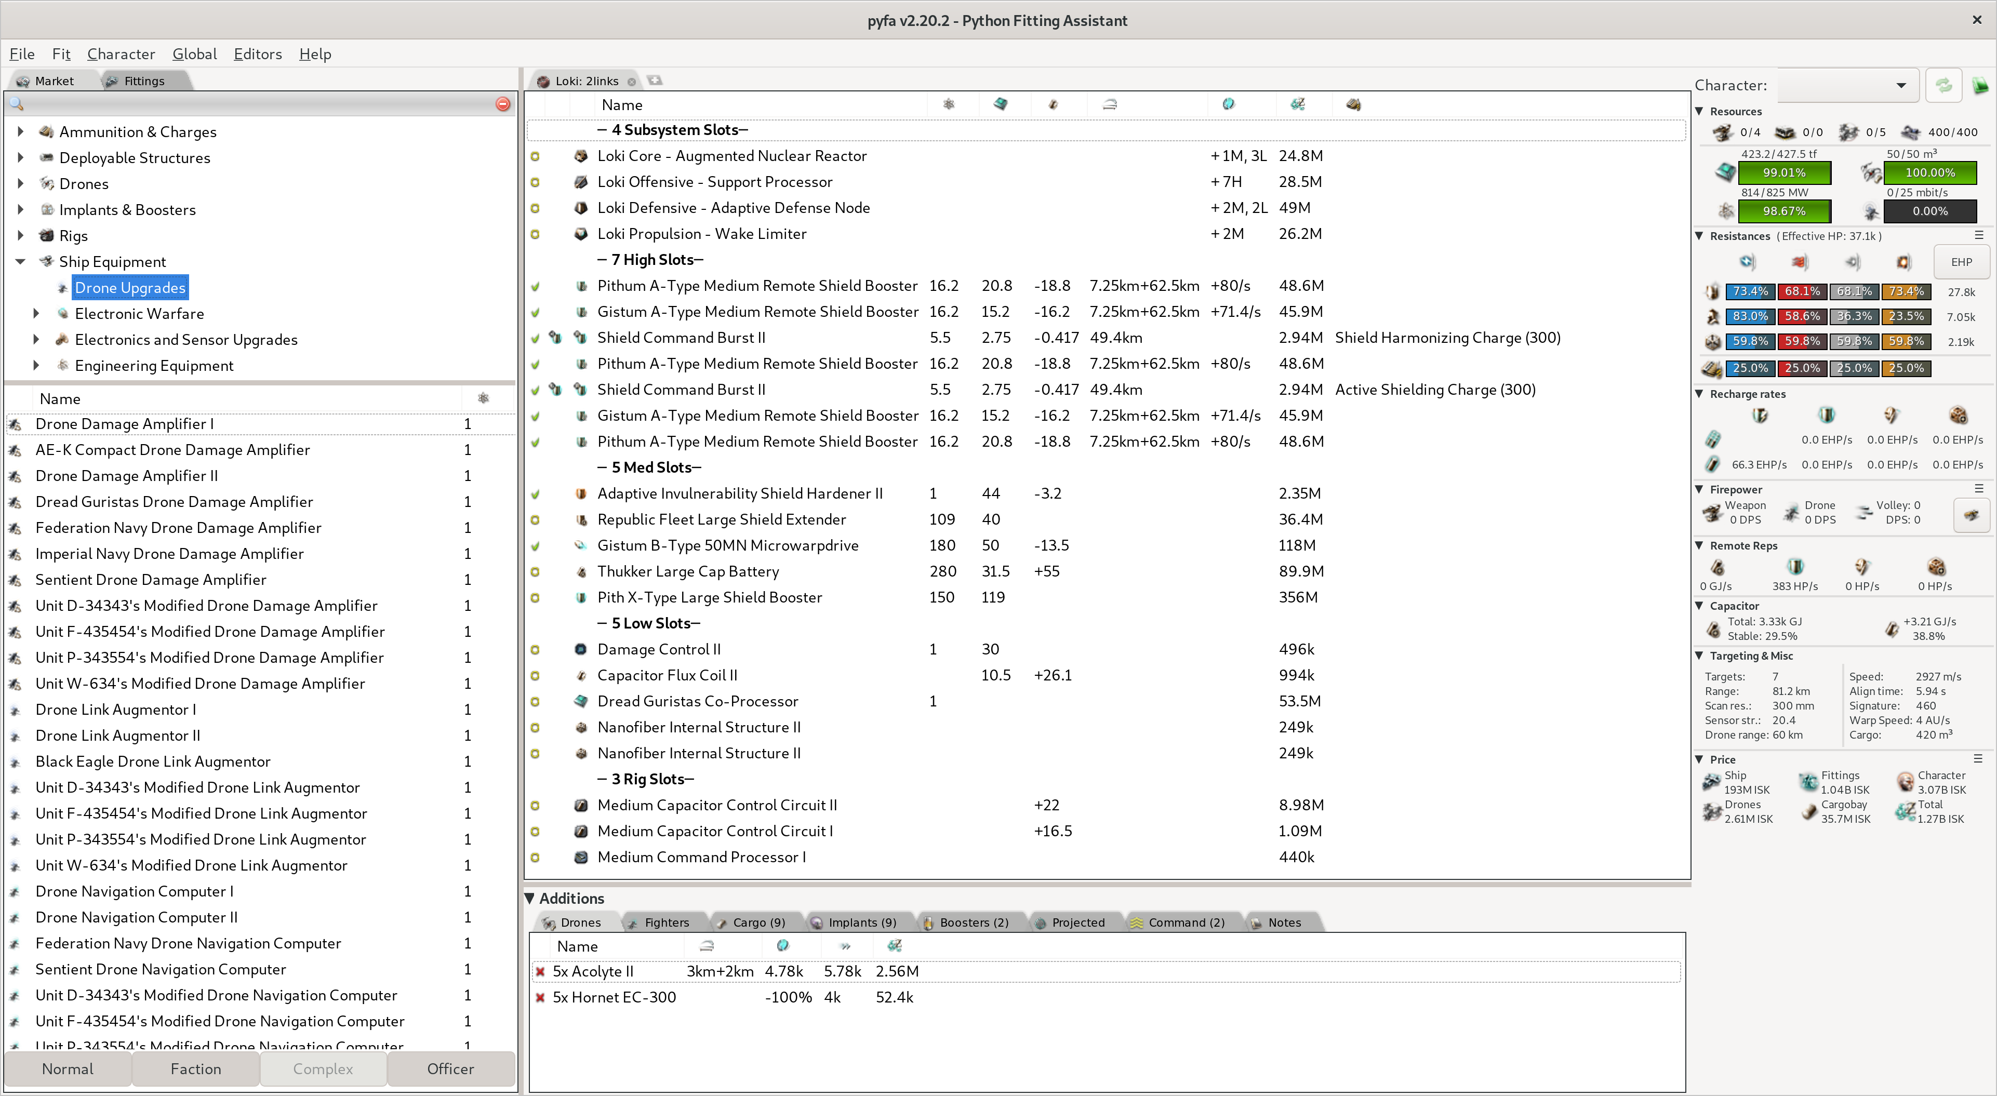Expand the Ammunition & Charges category
The image size is (1997, 1096).
tap(21, 132)
